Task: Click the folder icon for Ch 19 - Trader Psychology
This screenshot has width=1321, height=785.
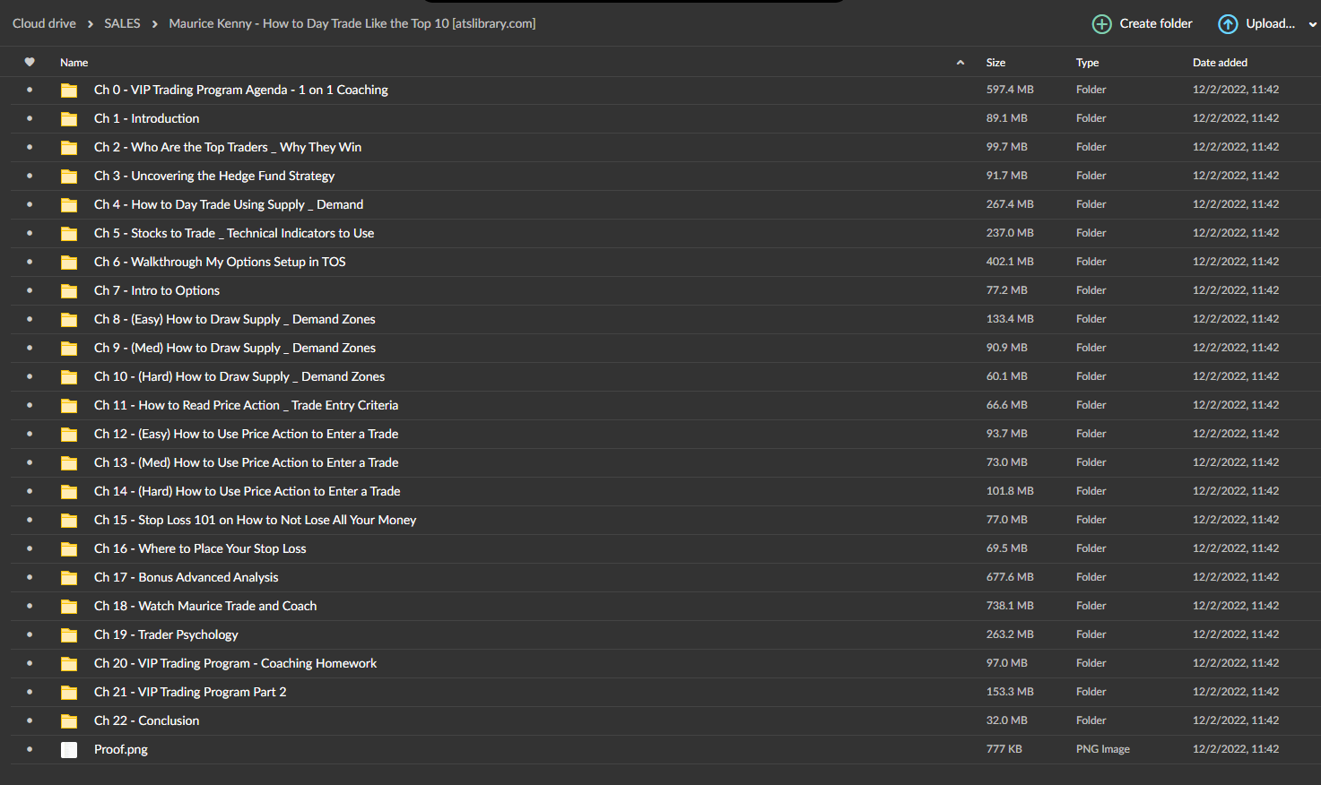Action: [69, 635]
